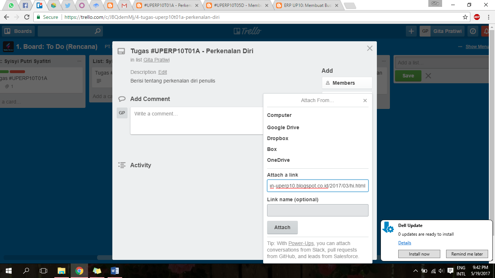
Task: Open the Power-Ups link in the tip
Action: [x=301, y=243]
